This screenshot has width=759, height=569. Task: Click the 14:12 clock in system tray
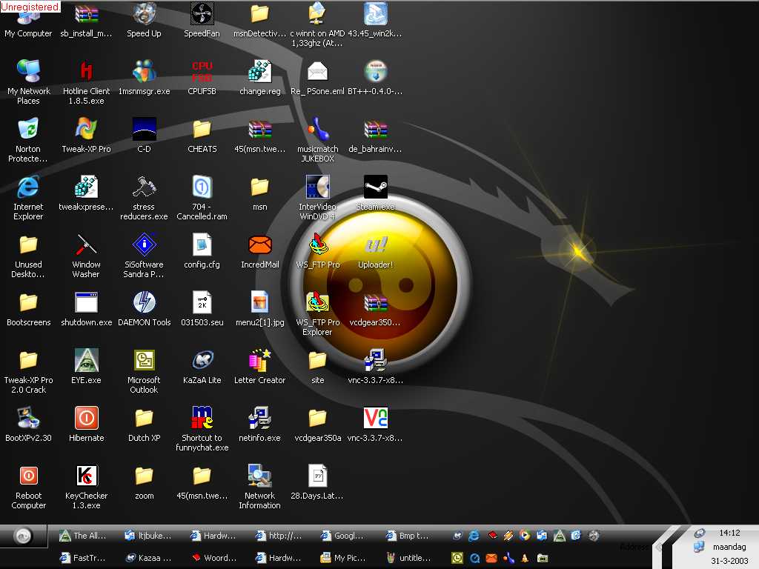click(729, 533)
